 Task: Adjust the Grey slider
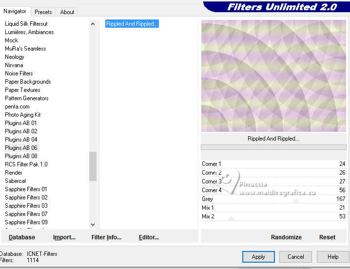[273, 199]
